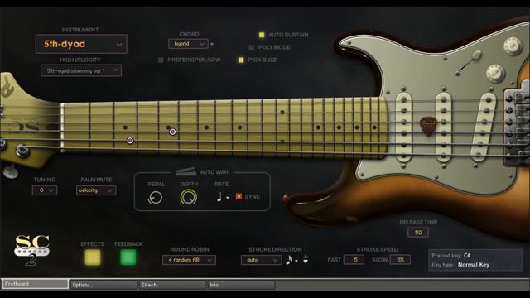
Task: Click the stroke eighth note icon
Action: pyautogui.click(x=289, y=260)
